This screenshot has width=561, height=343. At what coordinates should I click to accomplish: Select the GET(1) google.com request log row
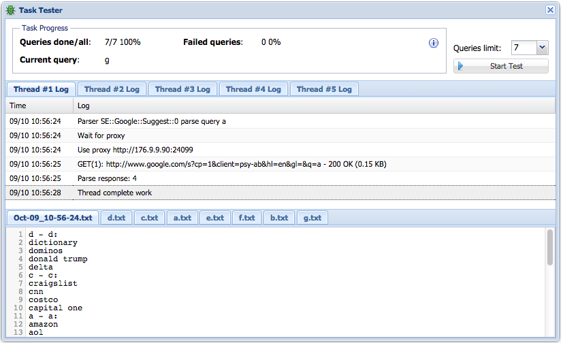click(x=280, y=164)
